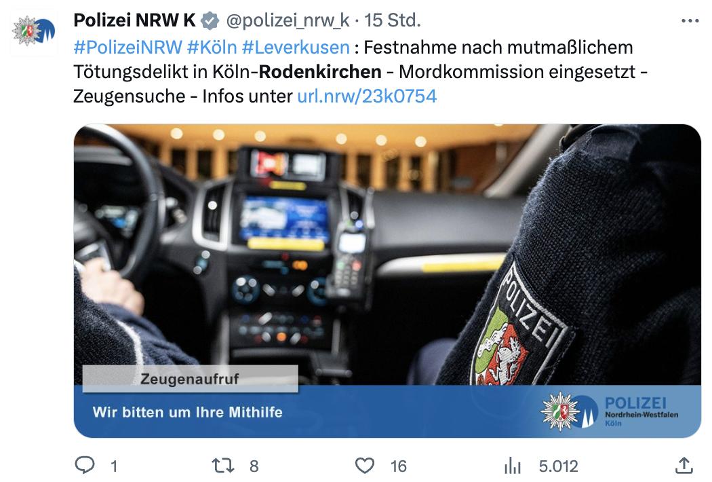Click the retweet count 8
Viewport: 712px width, 482px height.
coord(254,466)
